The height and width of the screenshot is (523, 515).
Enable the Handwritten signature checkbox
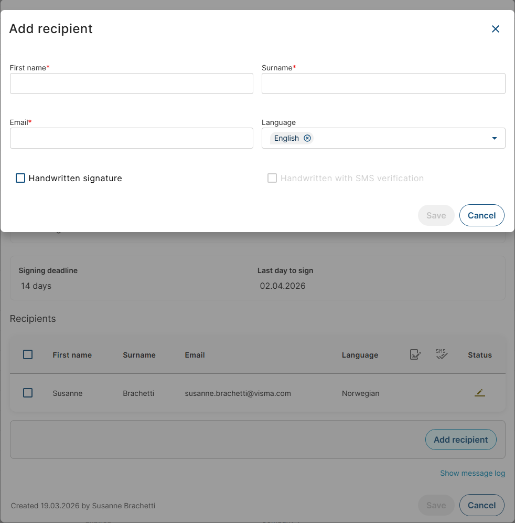(x=20, y=178)
